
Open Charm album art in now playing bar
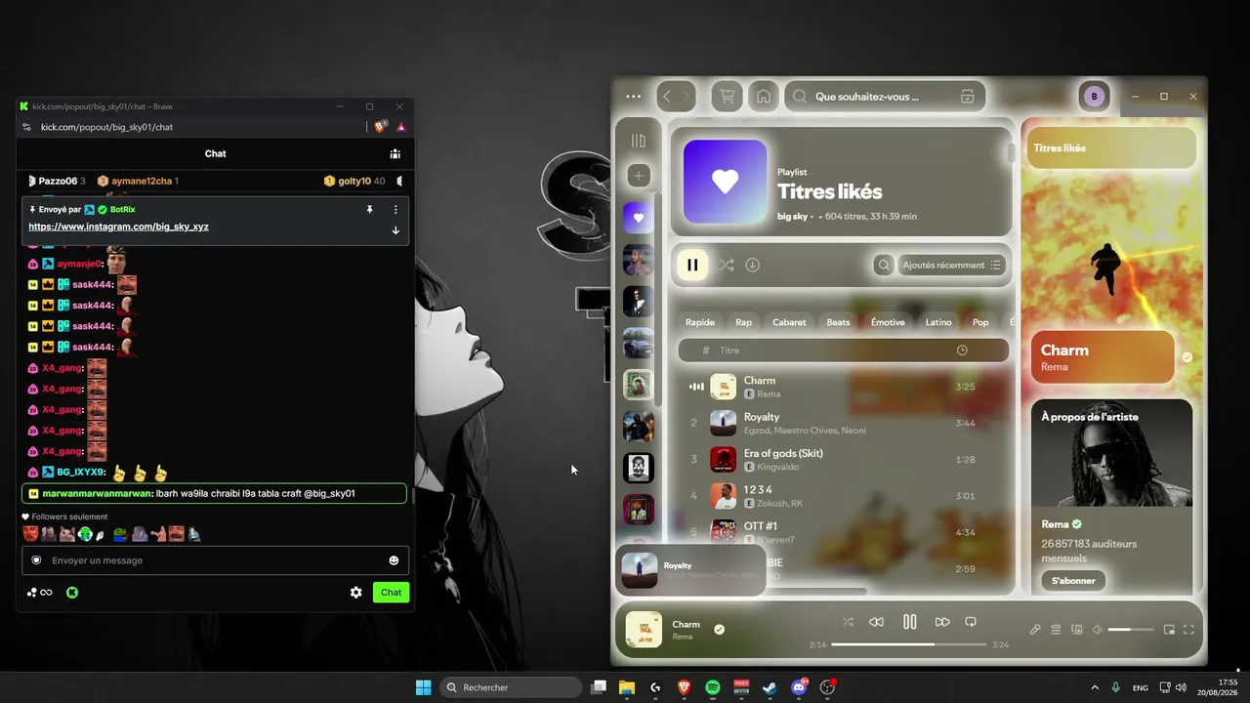tap(644, 630)
